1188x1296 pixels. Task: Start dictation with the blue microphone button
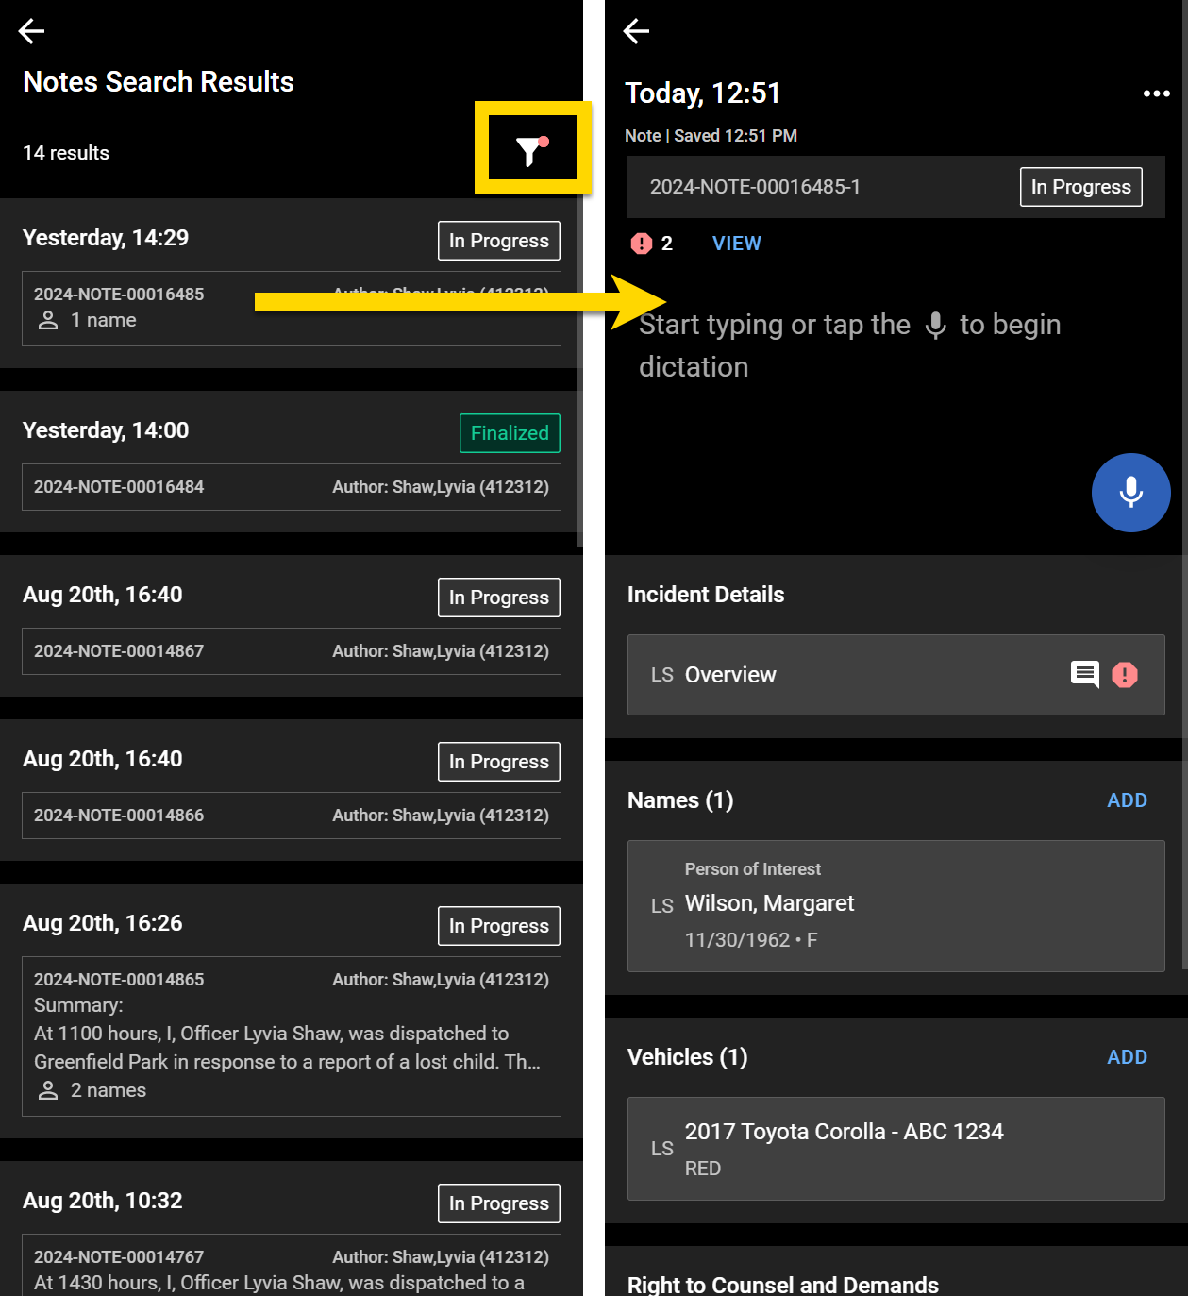pyautogui.click(x=1130, y=493)
